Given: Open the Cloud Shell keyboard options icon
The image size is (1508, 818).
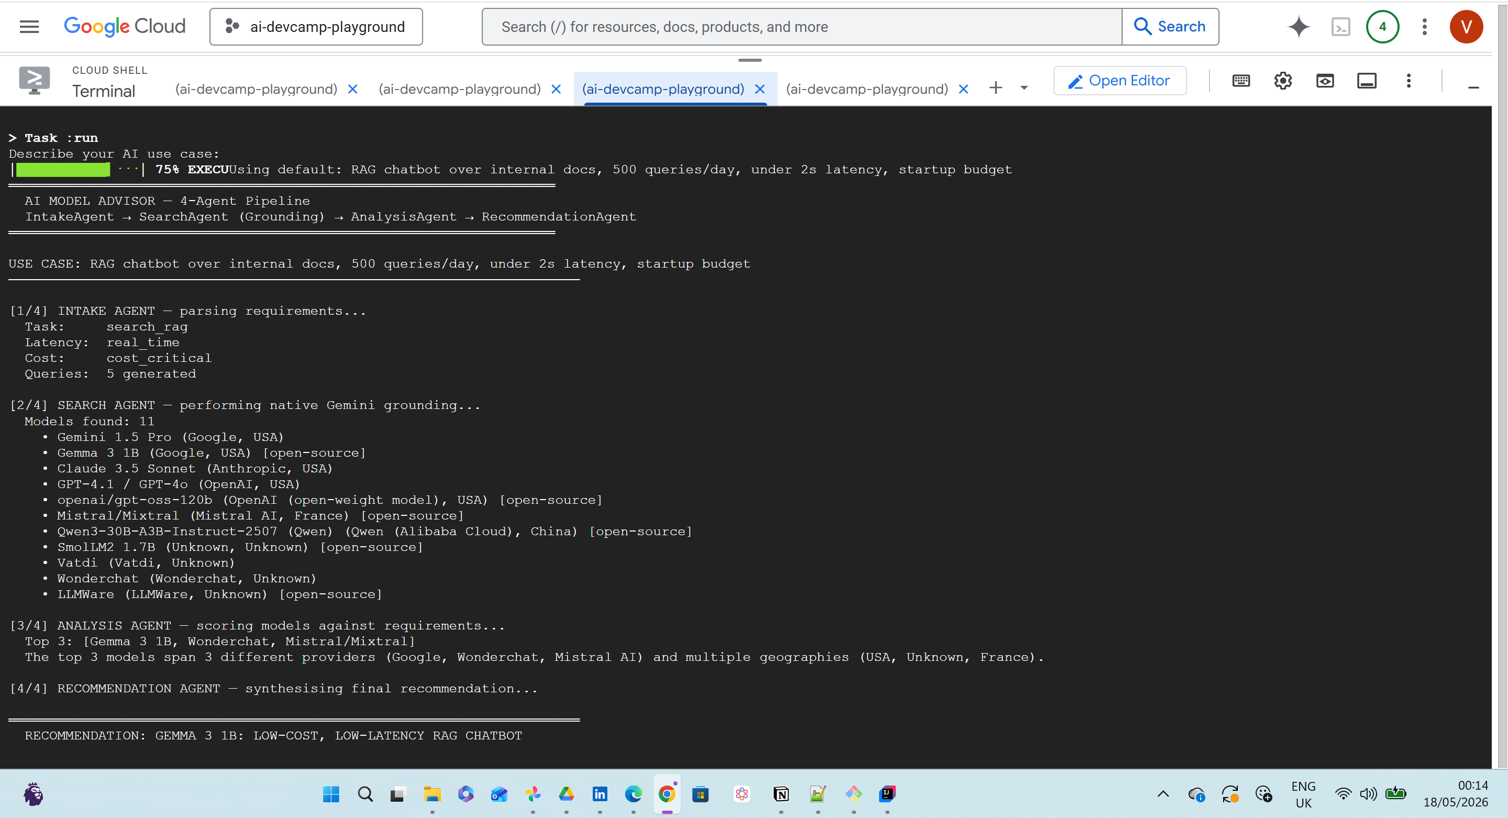Looking at the screenshot, I should [x=1241, y=81].
